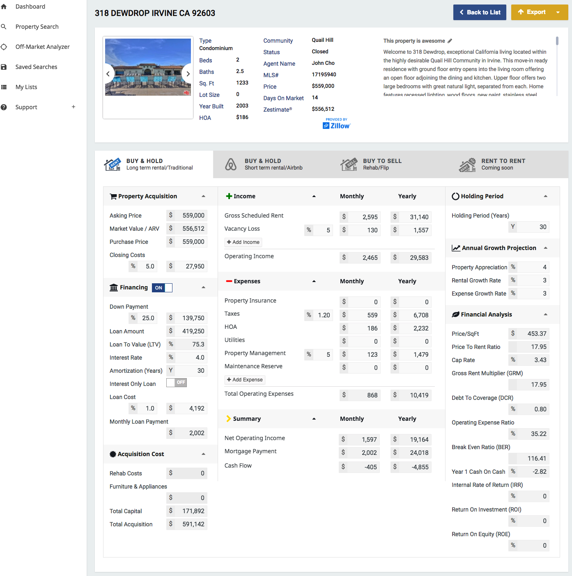
Task: Click the Support question mark icon
Action: (x=4, y=107)
